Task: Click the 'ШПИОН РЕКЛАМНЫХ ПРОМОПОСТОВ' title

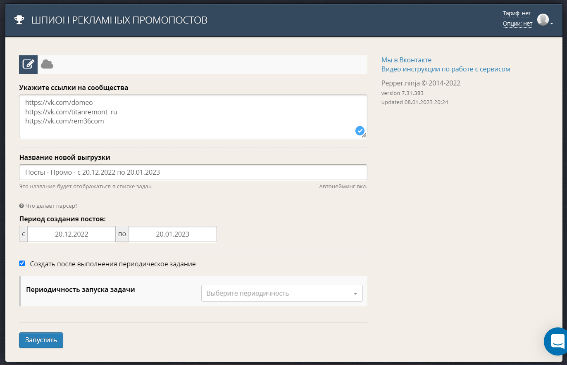Action: (119, 20)
